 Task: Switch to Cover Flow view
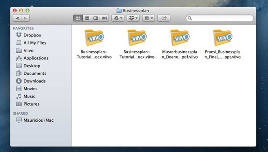[104, 18]
